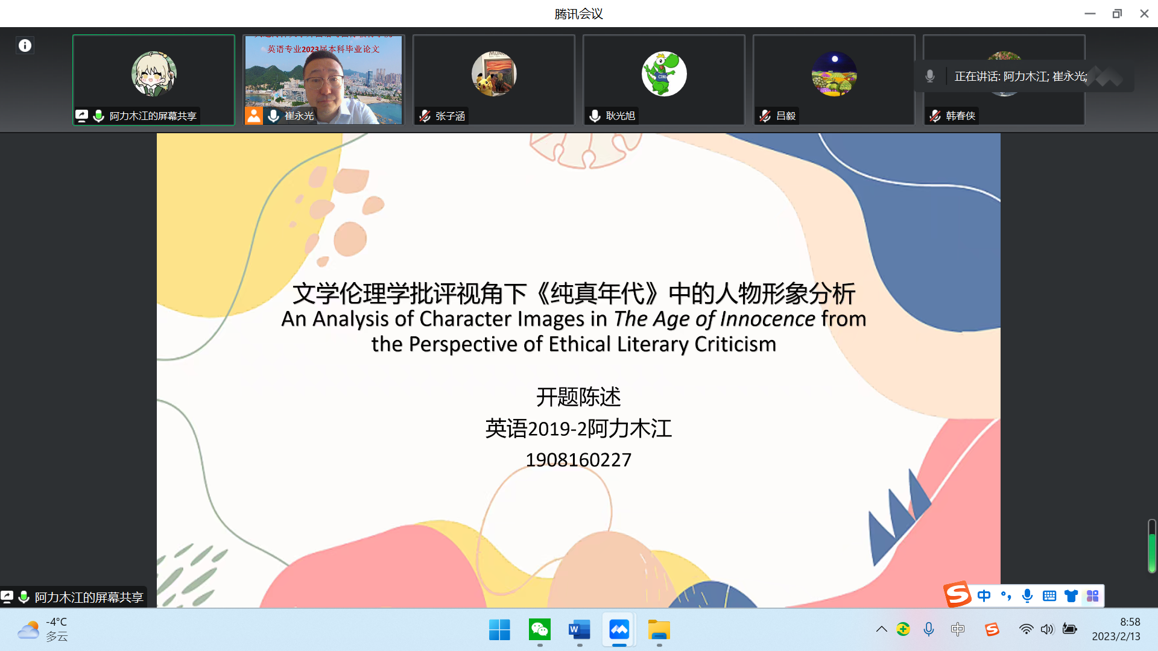Open the weather widget showing -4°C
Viewport: 1158px width, 651px height.
tap(43, 629)
